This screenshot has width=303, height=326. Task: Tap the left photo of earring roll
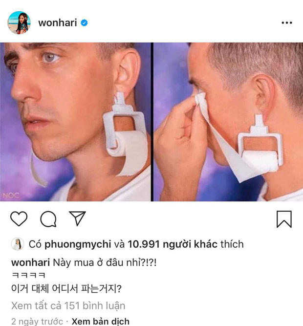coord(75,122)
